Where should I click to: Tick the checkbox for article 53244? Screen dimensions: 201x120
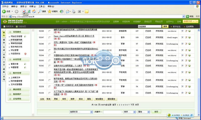point(49,55)
